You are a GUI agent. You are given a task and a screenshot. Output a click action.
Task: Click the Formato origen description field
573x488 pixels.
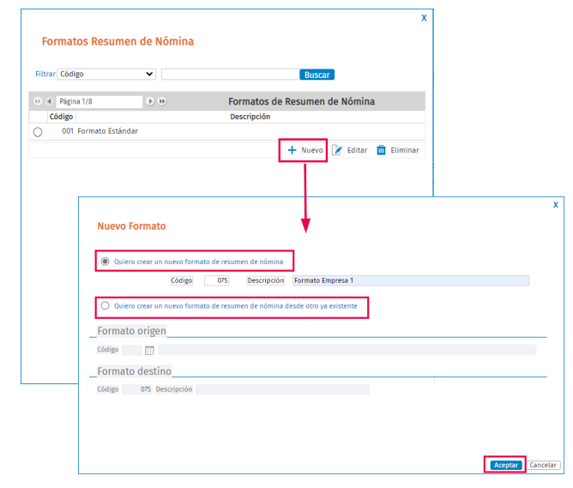(347, 350)
